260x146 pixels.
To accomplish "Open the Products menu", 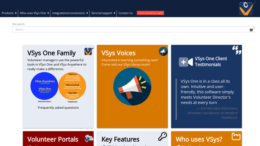I will click(x=8, y=13).
